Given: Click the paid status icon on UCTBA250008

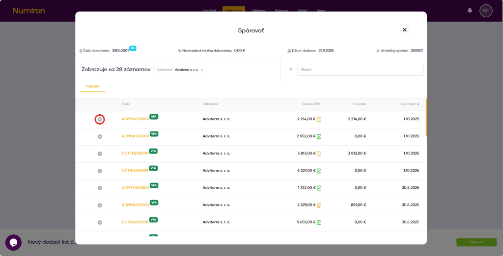Looking at the screenshot, I should pyautogui.click(x=319, y=222).
